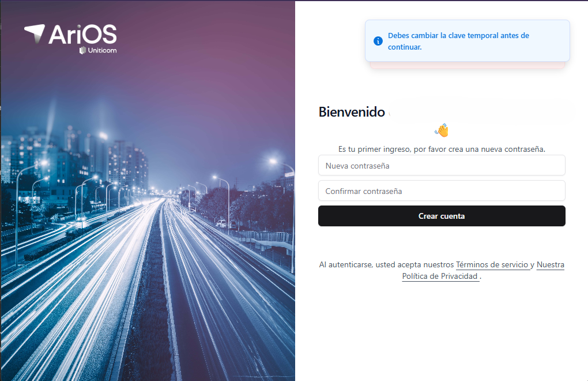Click 'Es tu primer ingreso' instruction text
The height and width of the screenshot is (381, 588).
(442, 149)
